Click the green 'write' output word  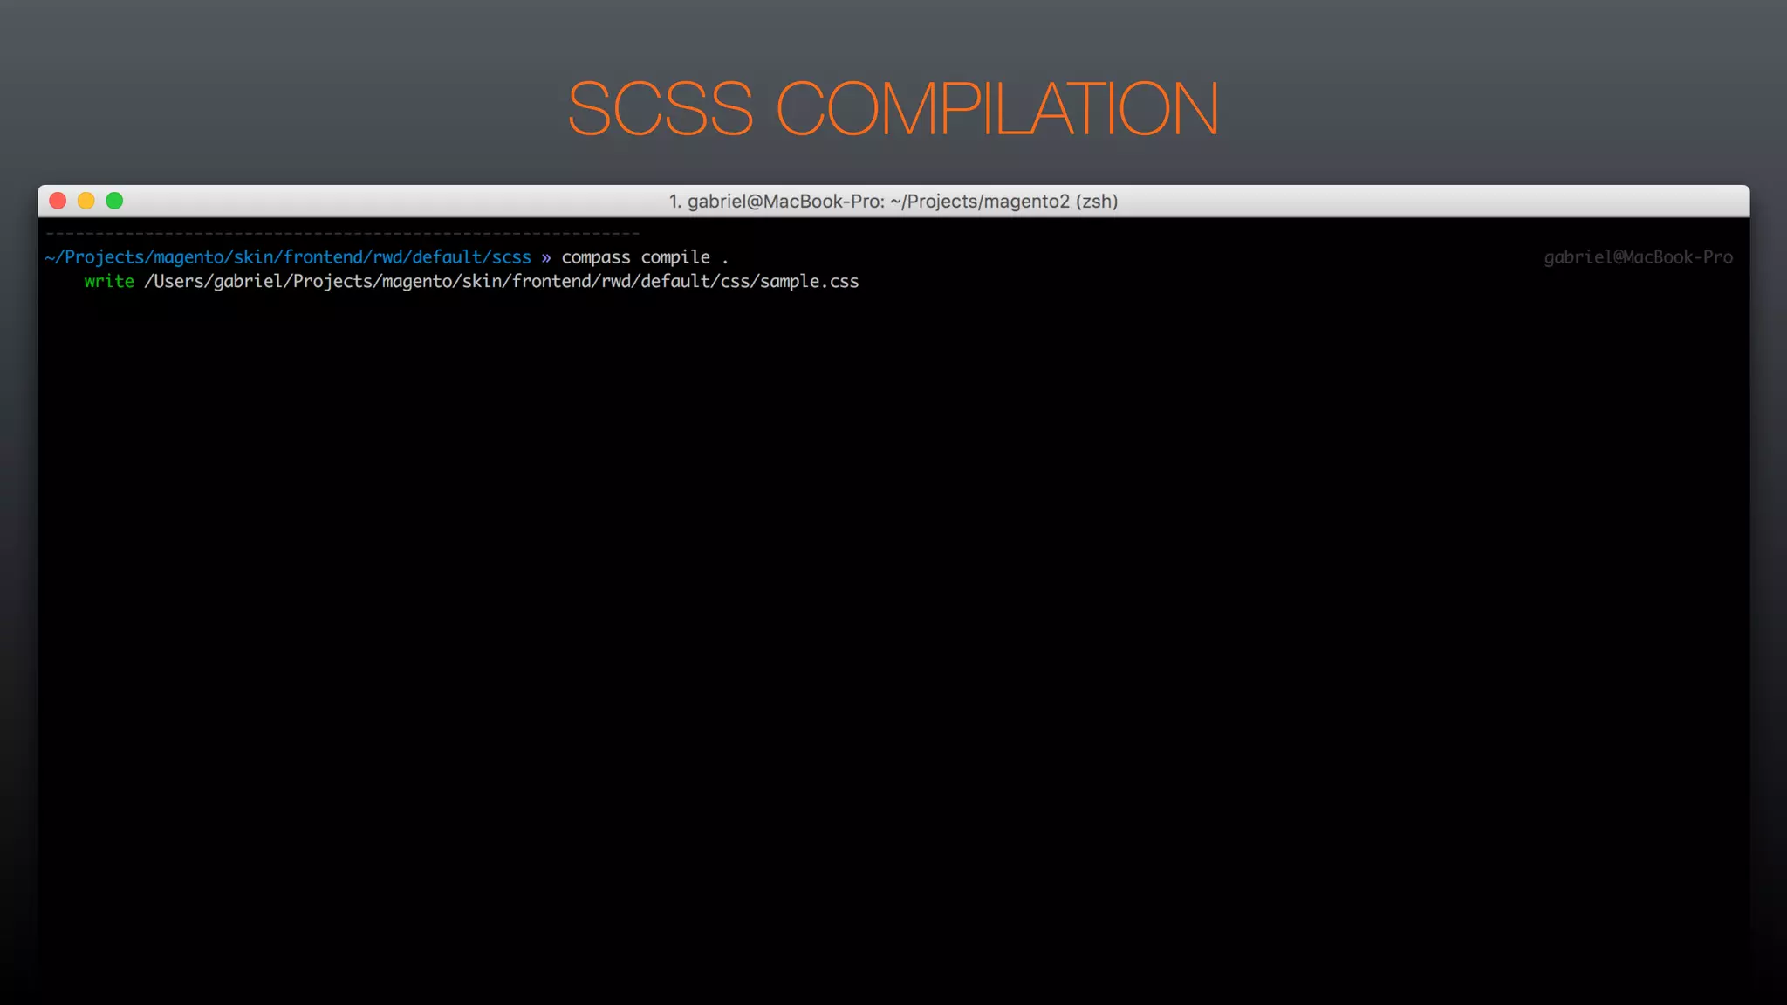click(109, 281)
